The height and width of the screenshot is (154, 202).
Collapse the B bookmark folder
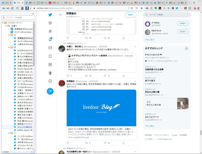(9, 47)
